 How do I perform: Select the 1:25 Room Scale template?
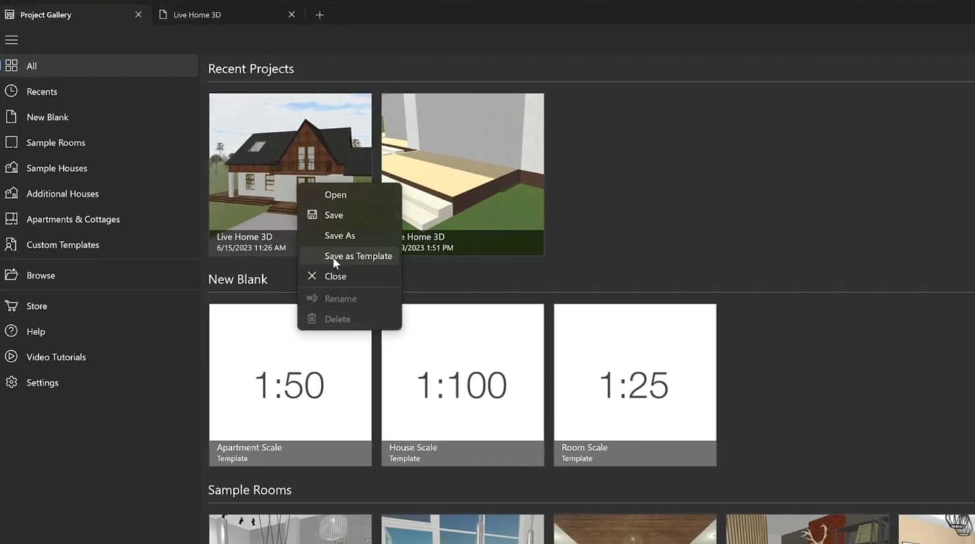pos(635,385)
